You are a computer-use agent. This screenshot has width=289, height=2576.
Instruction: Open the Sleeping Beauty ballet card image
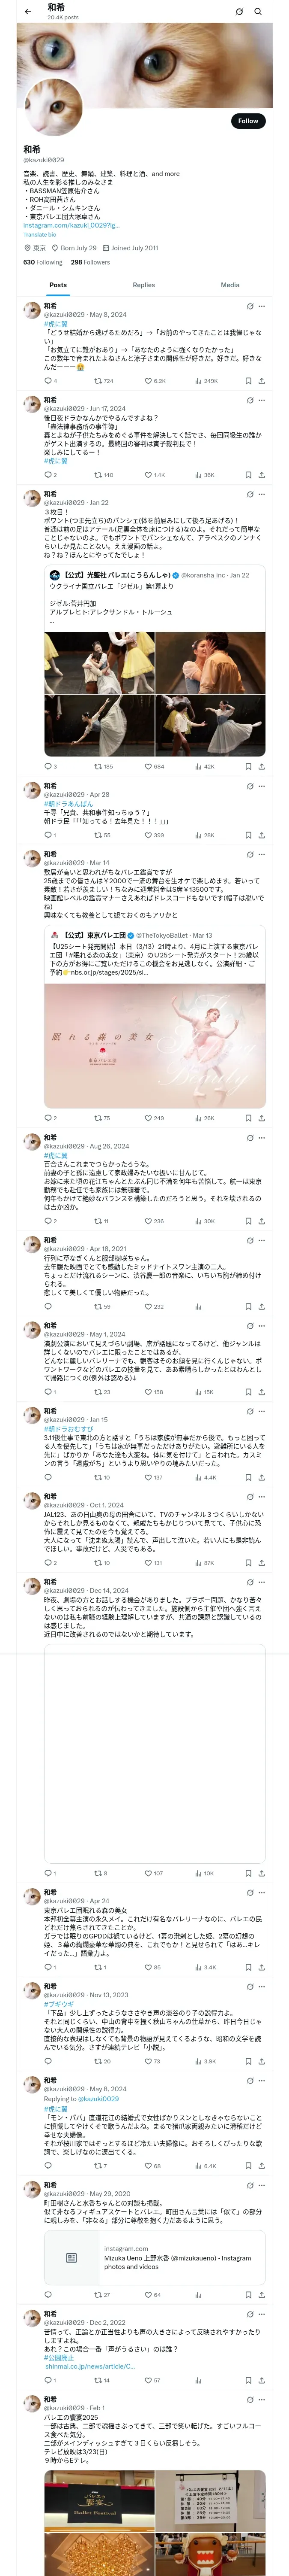click(x=155, y=1044)
